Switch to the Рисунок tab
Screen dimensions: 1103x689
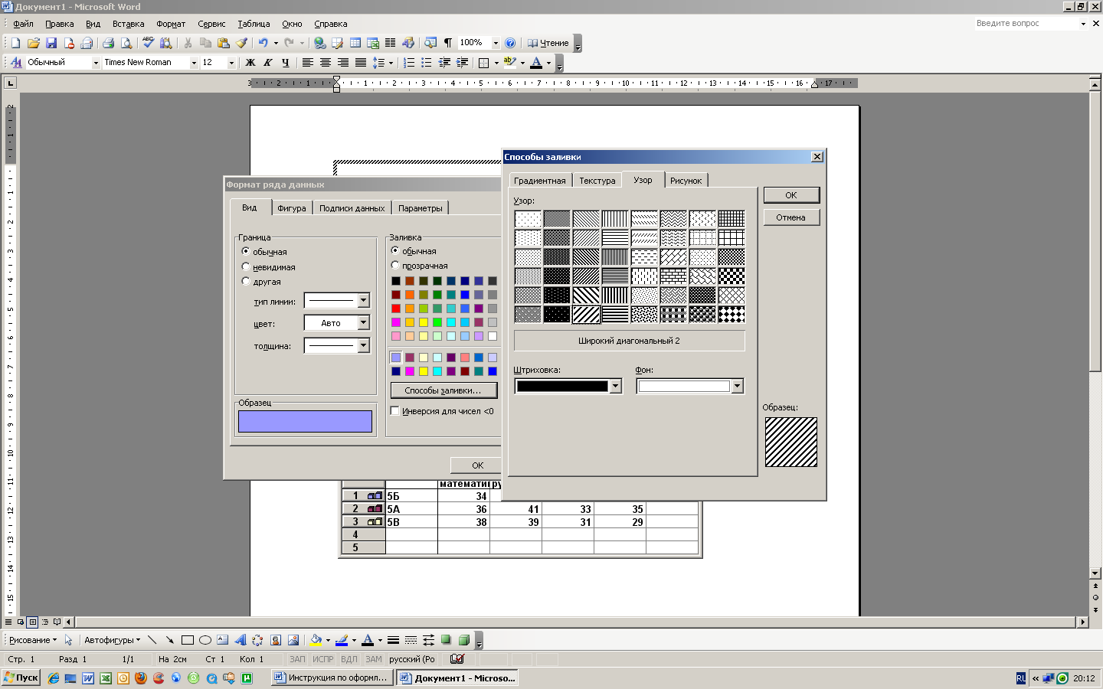(686, 181)
